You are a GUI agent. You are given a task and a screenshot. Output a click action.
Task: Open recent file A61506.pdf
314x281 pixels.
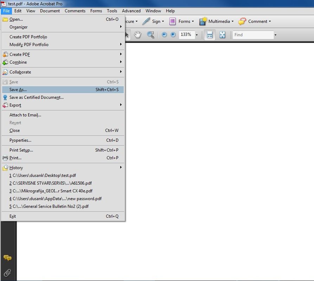coord(63,183)
